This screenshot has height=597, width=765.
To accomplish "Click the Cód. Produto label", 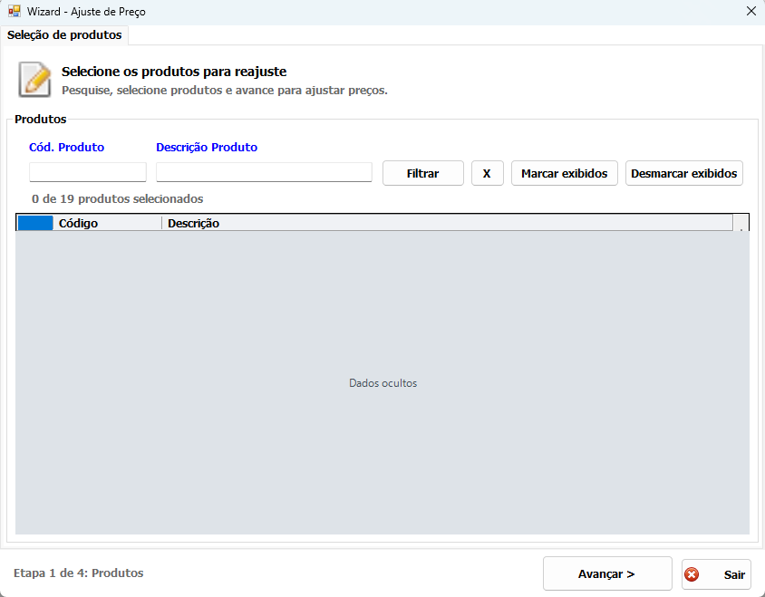I will point(67,148).
